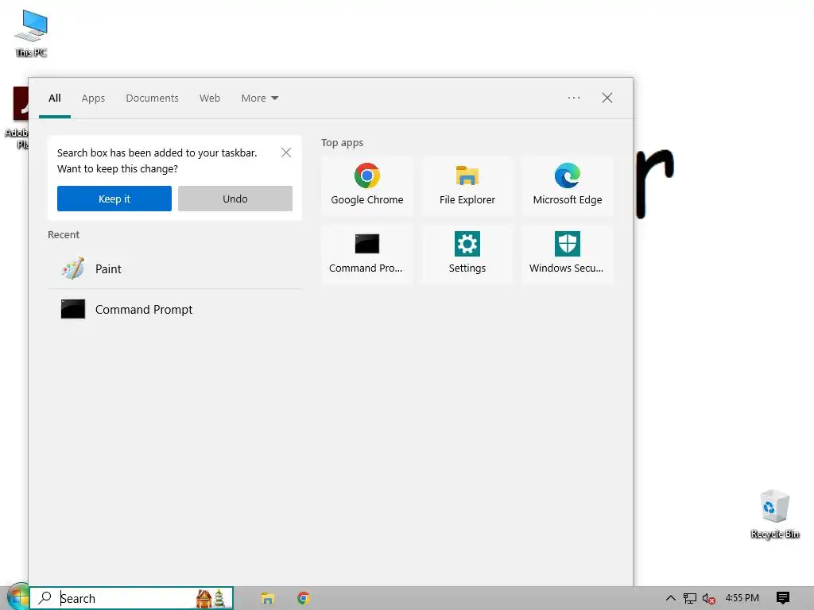
Task: Open Settings from Top apps
Action: pyautogui.click(x=467, y=253)
